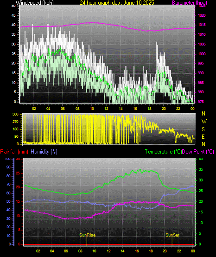The height and width of the screenshot is (257, 216).
Task: Click the Temperature (°C) legend label
Action: click(163, 152)
